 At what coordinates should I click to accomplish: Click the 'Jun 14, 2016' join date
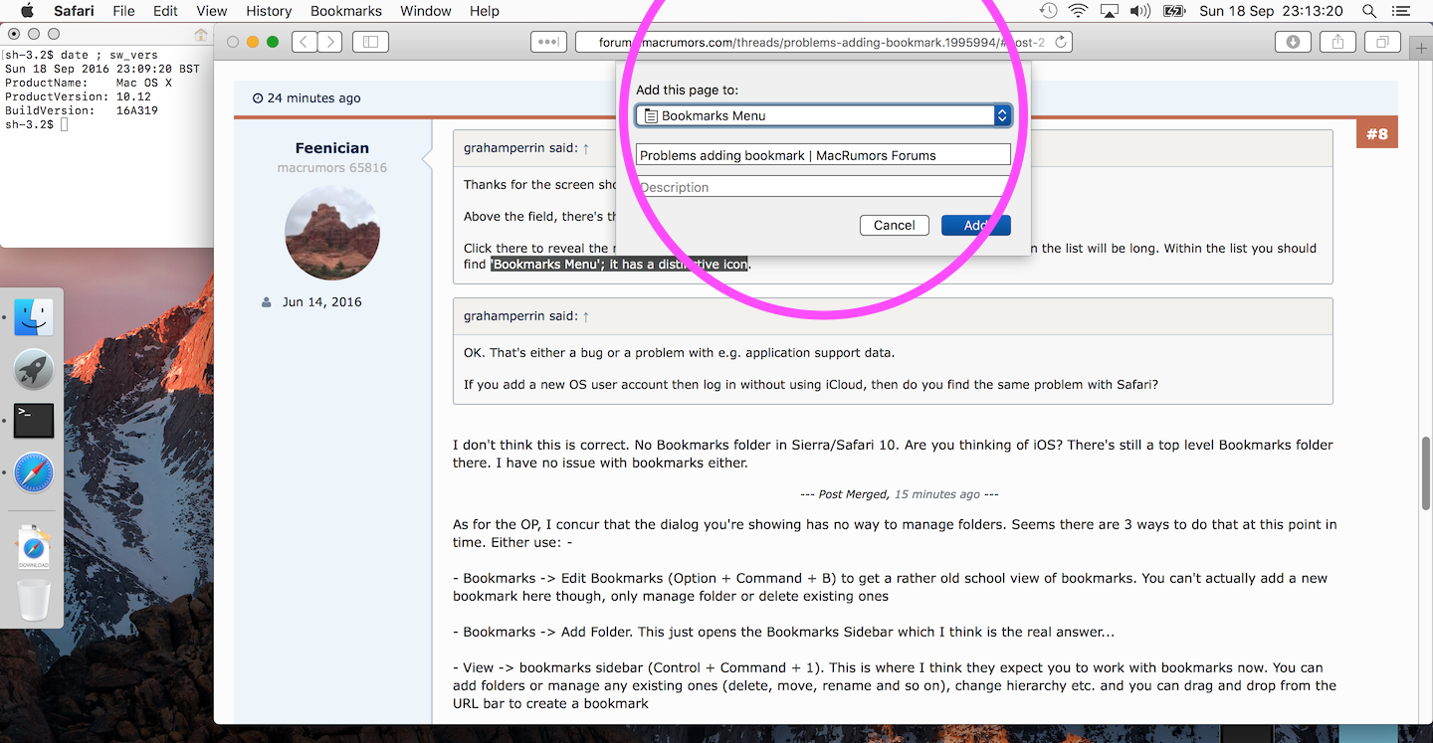pyautogui.click(x=321, y=301)
